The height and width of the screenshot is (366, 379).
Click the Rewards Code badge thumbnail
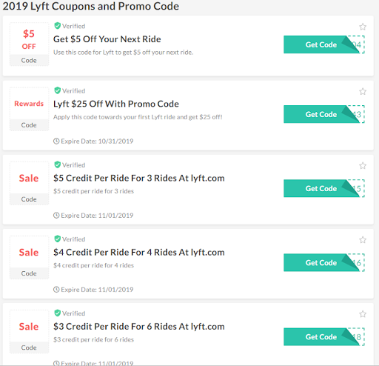29,109
